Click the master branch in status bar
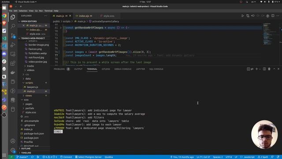The image size is (282, 159). pyautogui.click(x=22, y=157)
